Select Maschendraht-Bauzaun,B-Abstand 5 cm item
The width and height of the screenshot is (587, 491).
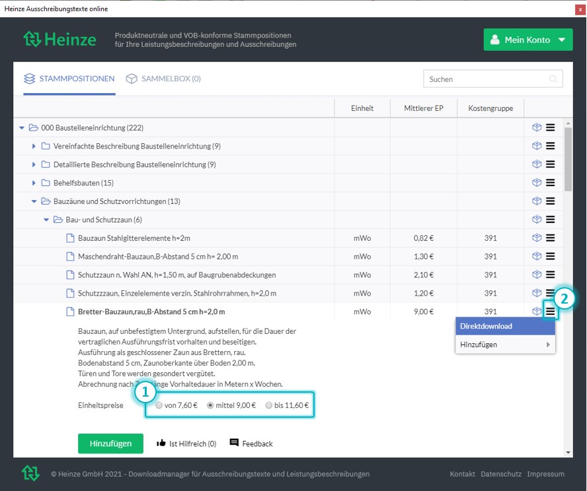coord(158,256)
